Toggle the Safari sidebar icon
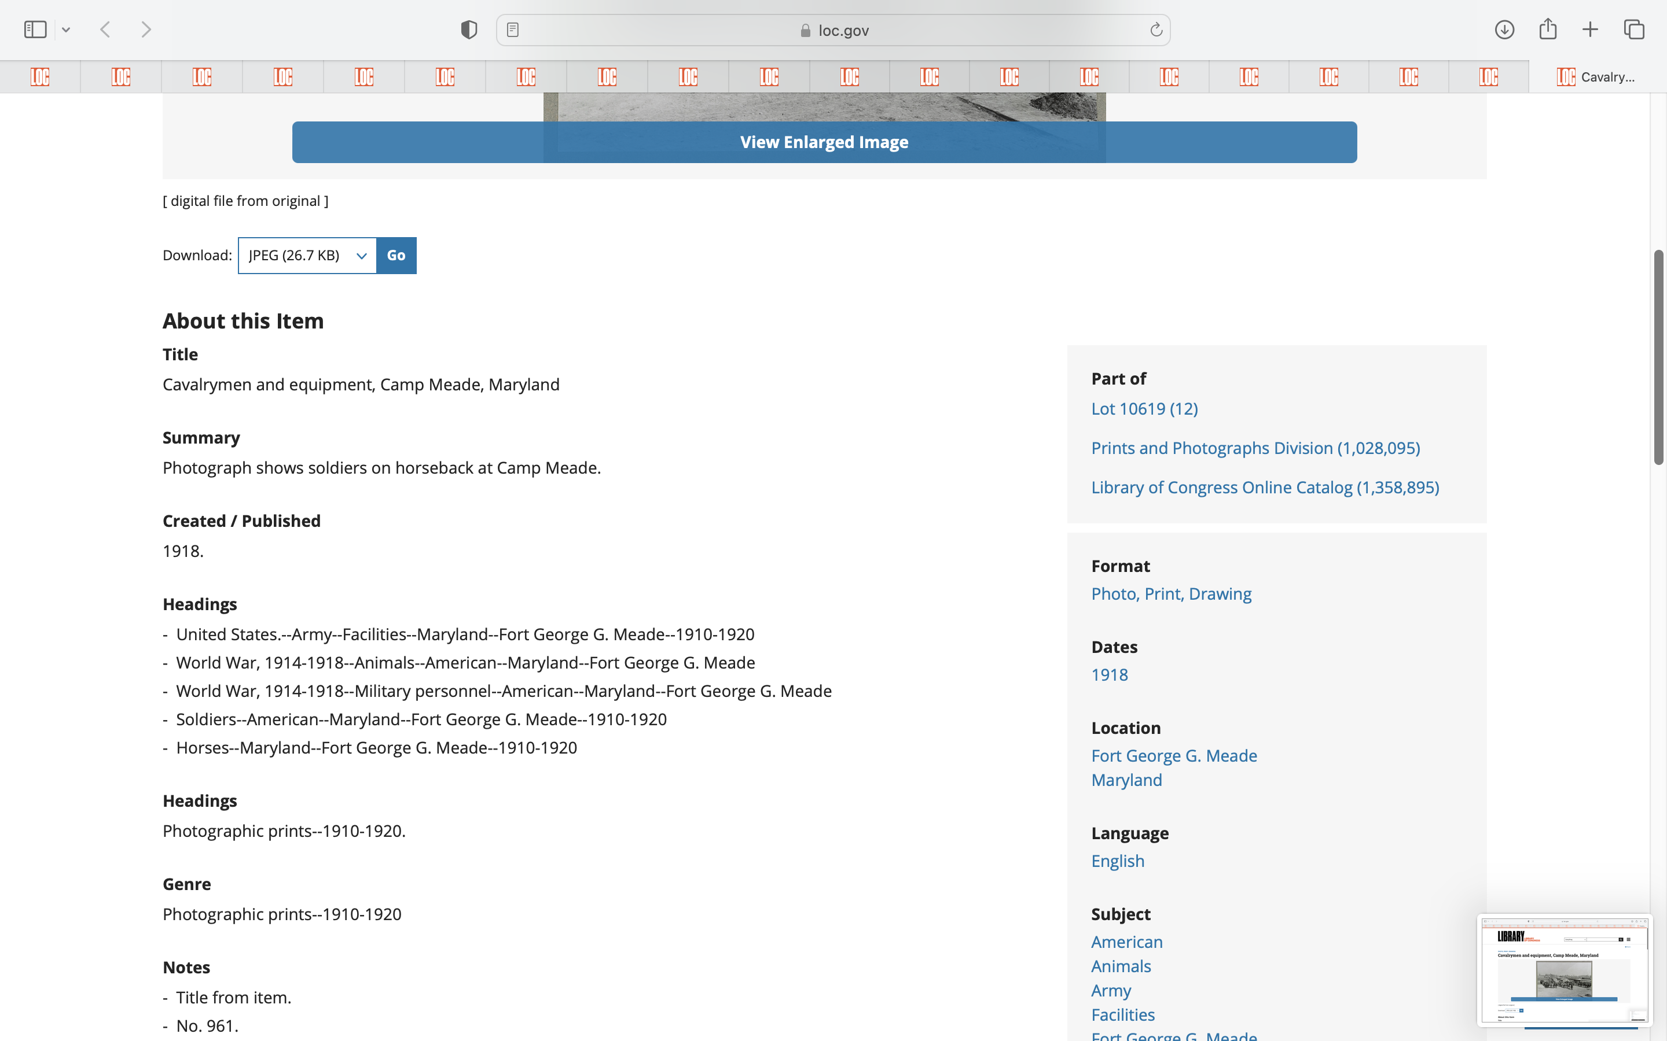Screen dimensions: 1667x1041 pos(35,29)
